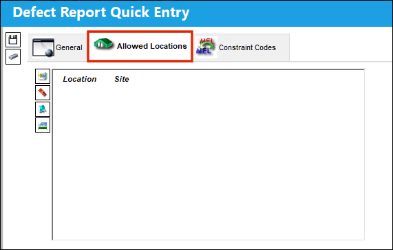Click the blue tilted page icon by the list

pyautogui.click(x=43, y=109)
